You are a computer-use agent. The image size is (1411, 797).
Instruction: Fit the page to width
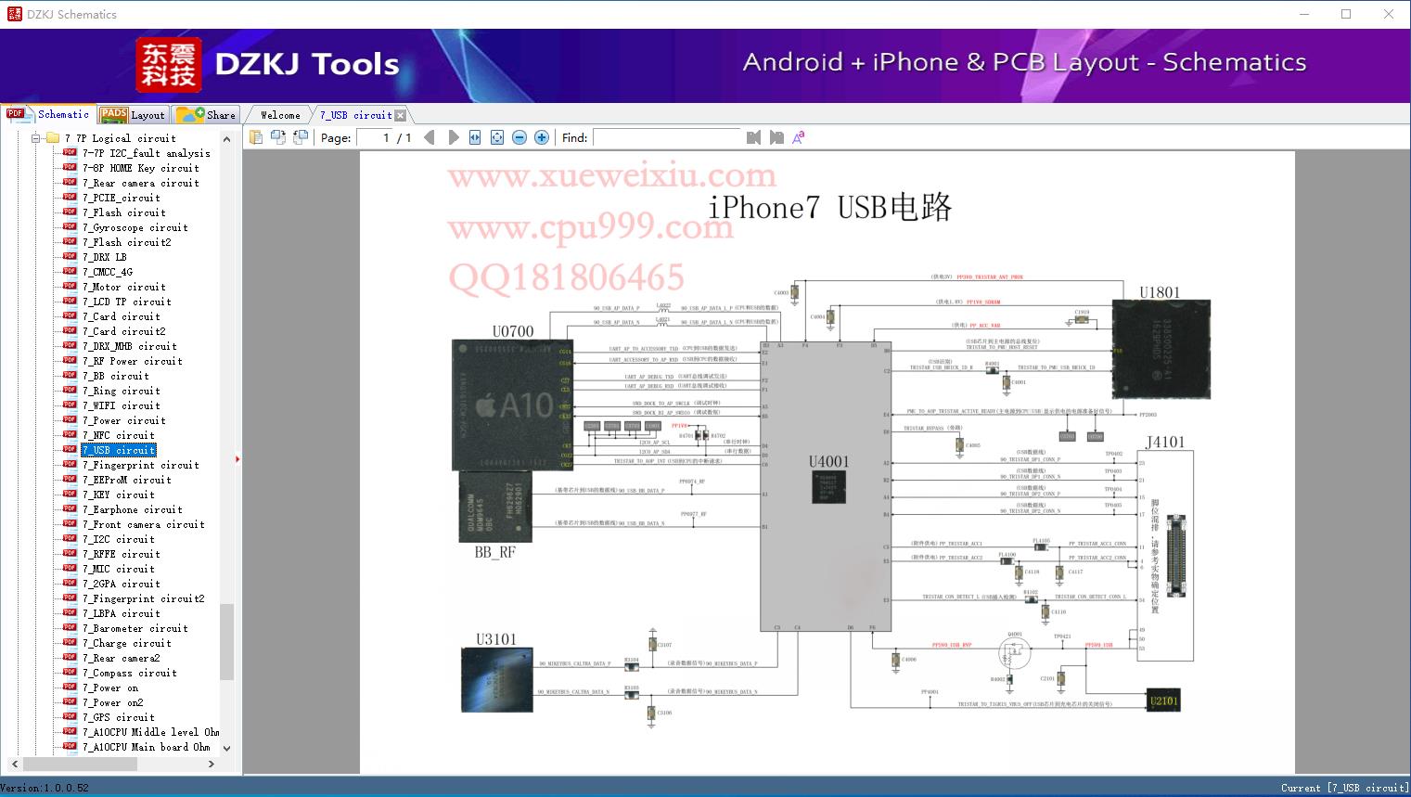475,137
